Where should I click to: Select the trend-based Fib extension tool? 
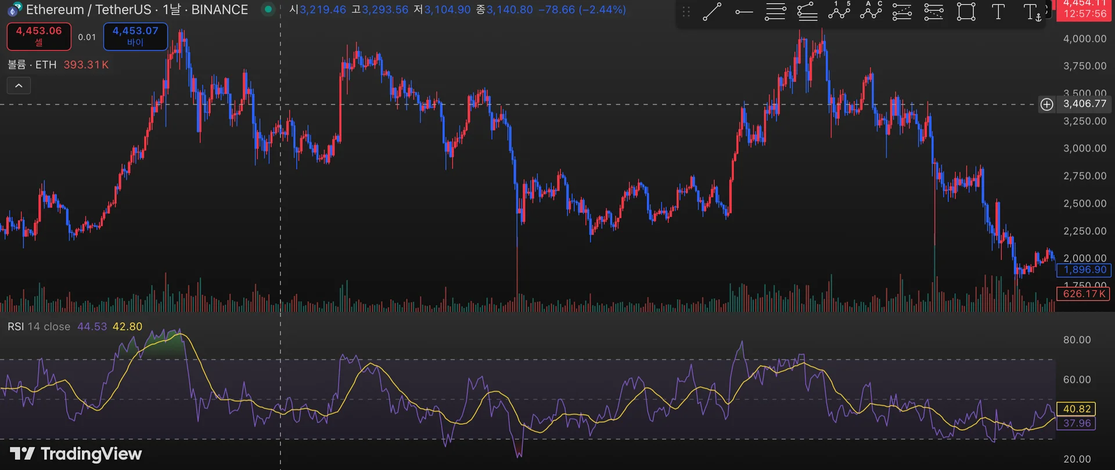pos(807,12)
